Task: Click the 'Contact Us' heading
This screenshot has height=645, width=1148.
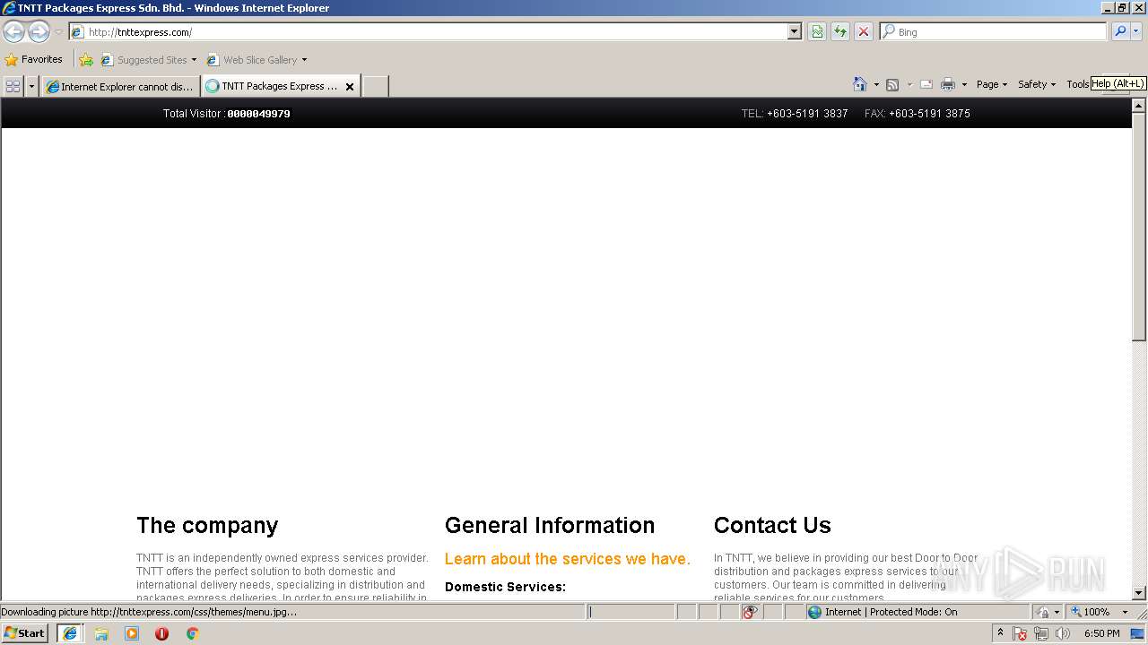Action: point(772,525)
